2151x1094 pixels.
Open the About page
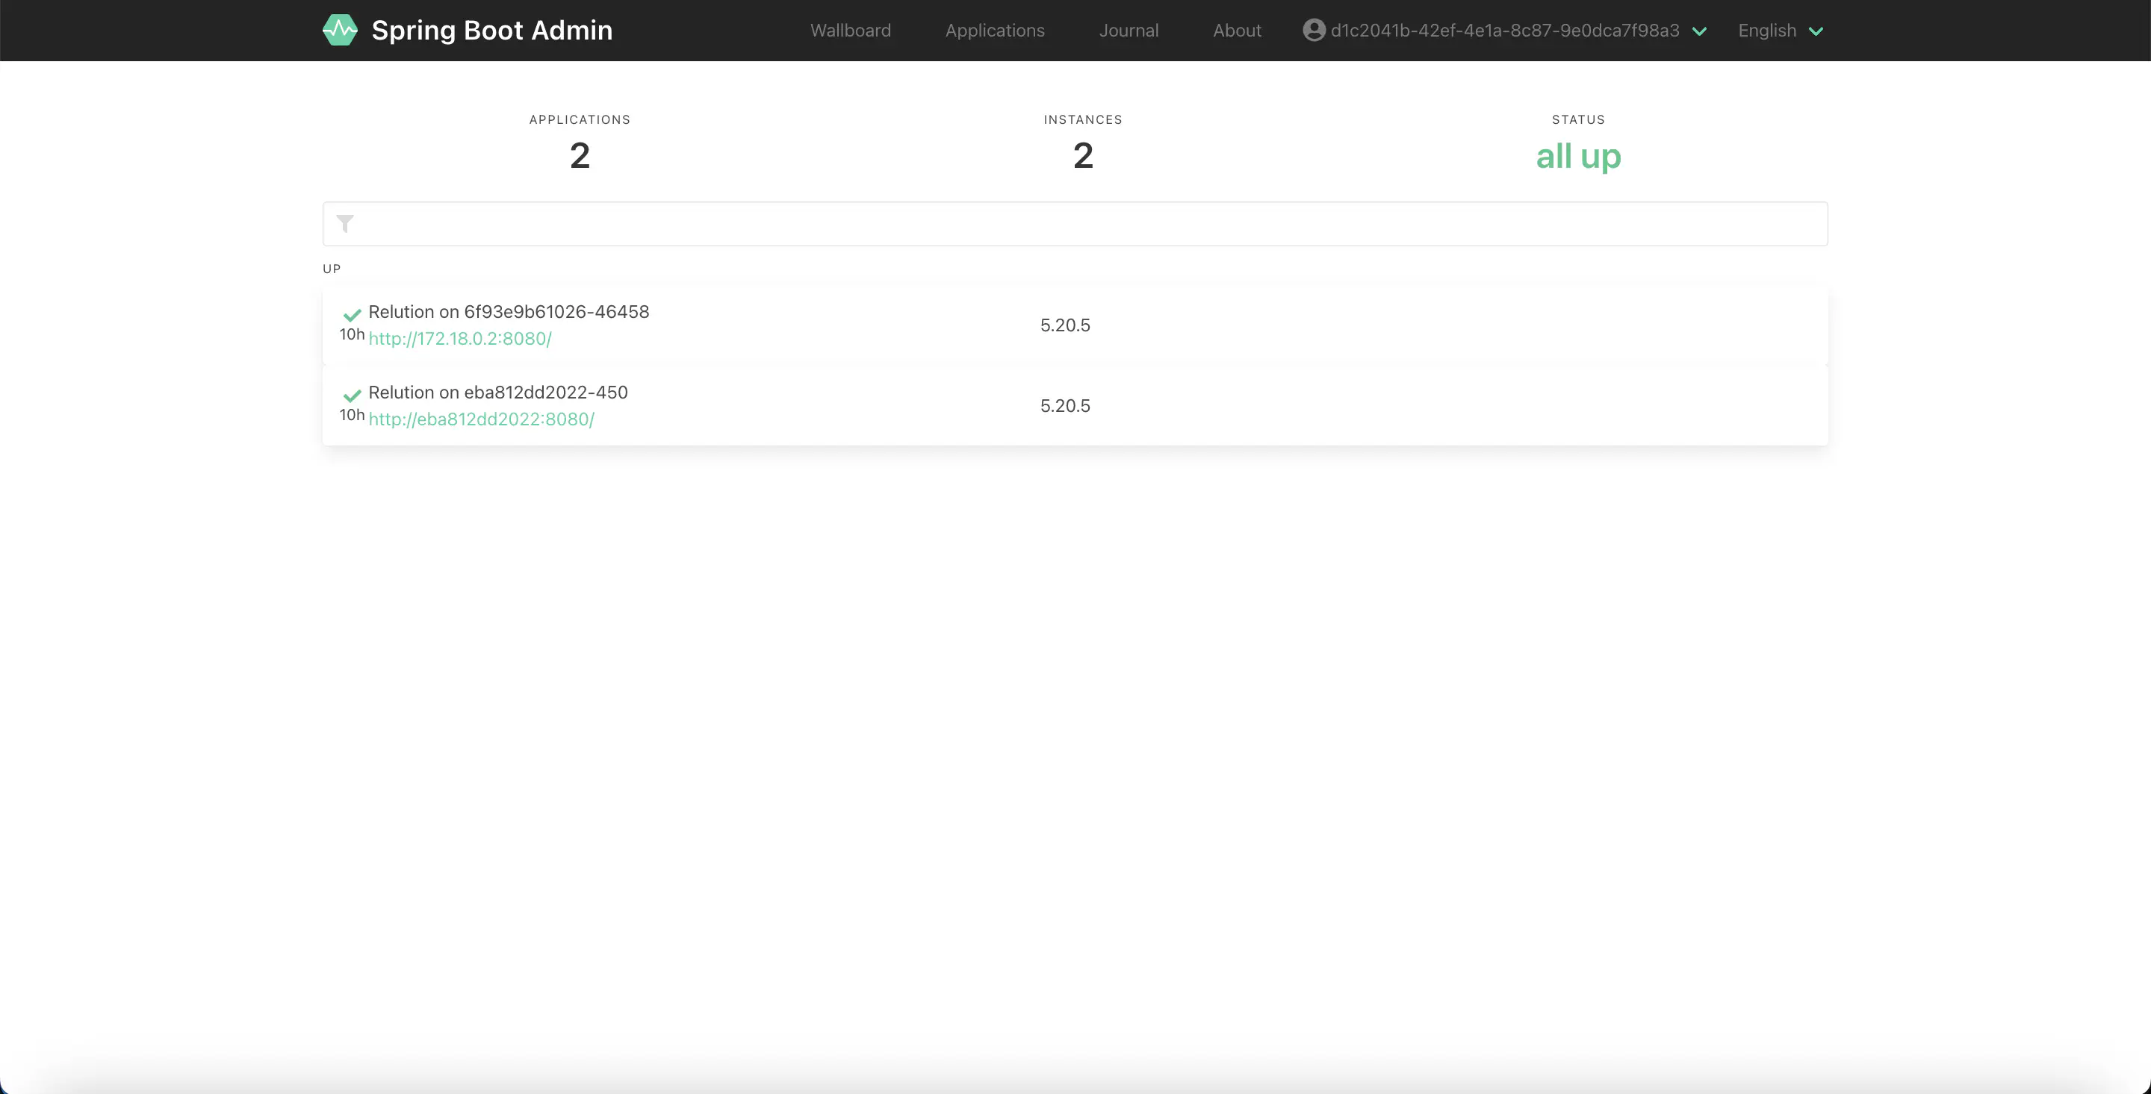(1237, 31)
